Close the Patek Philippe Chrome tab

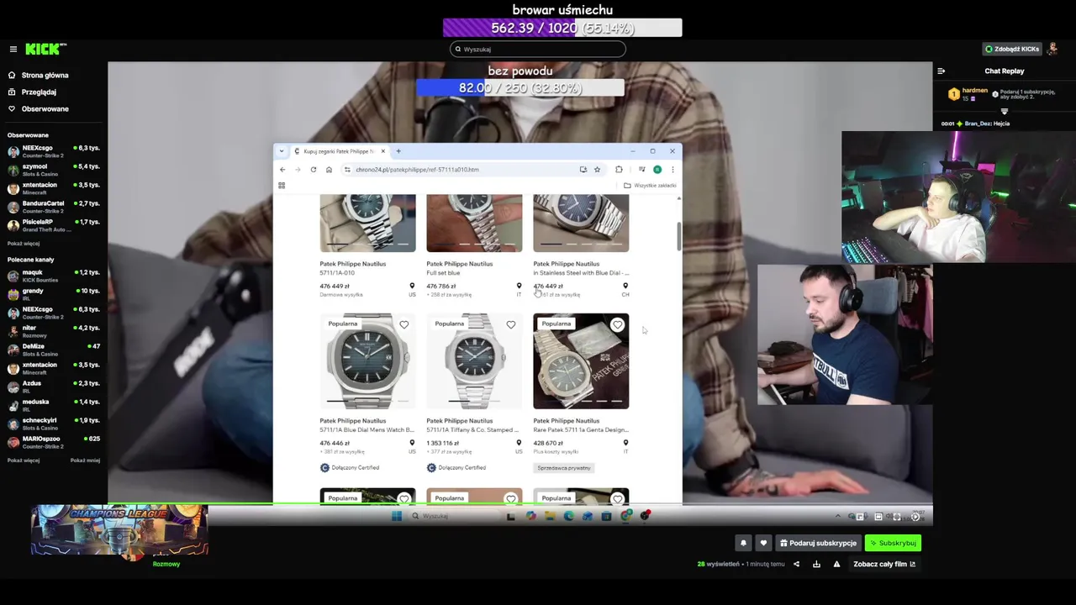pyautogui.click(x=382, y=151)
